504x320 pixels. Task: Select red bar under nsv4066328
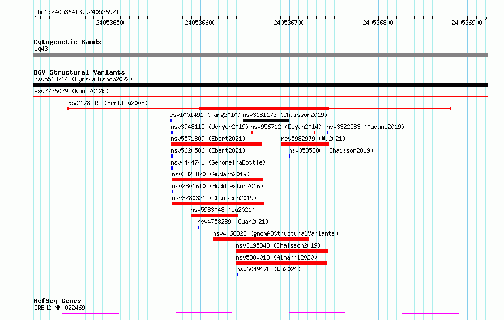(260, 239)
